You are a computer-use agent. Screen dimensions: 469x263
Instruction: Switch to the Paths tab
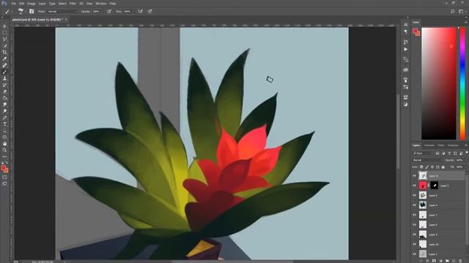[x=441, y=145]
